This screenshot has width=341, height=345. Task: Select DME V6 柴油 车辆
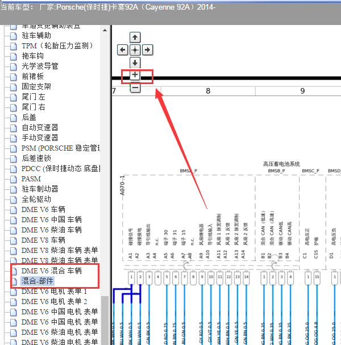52,230
